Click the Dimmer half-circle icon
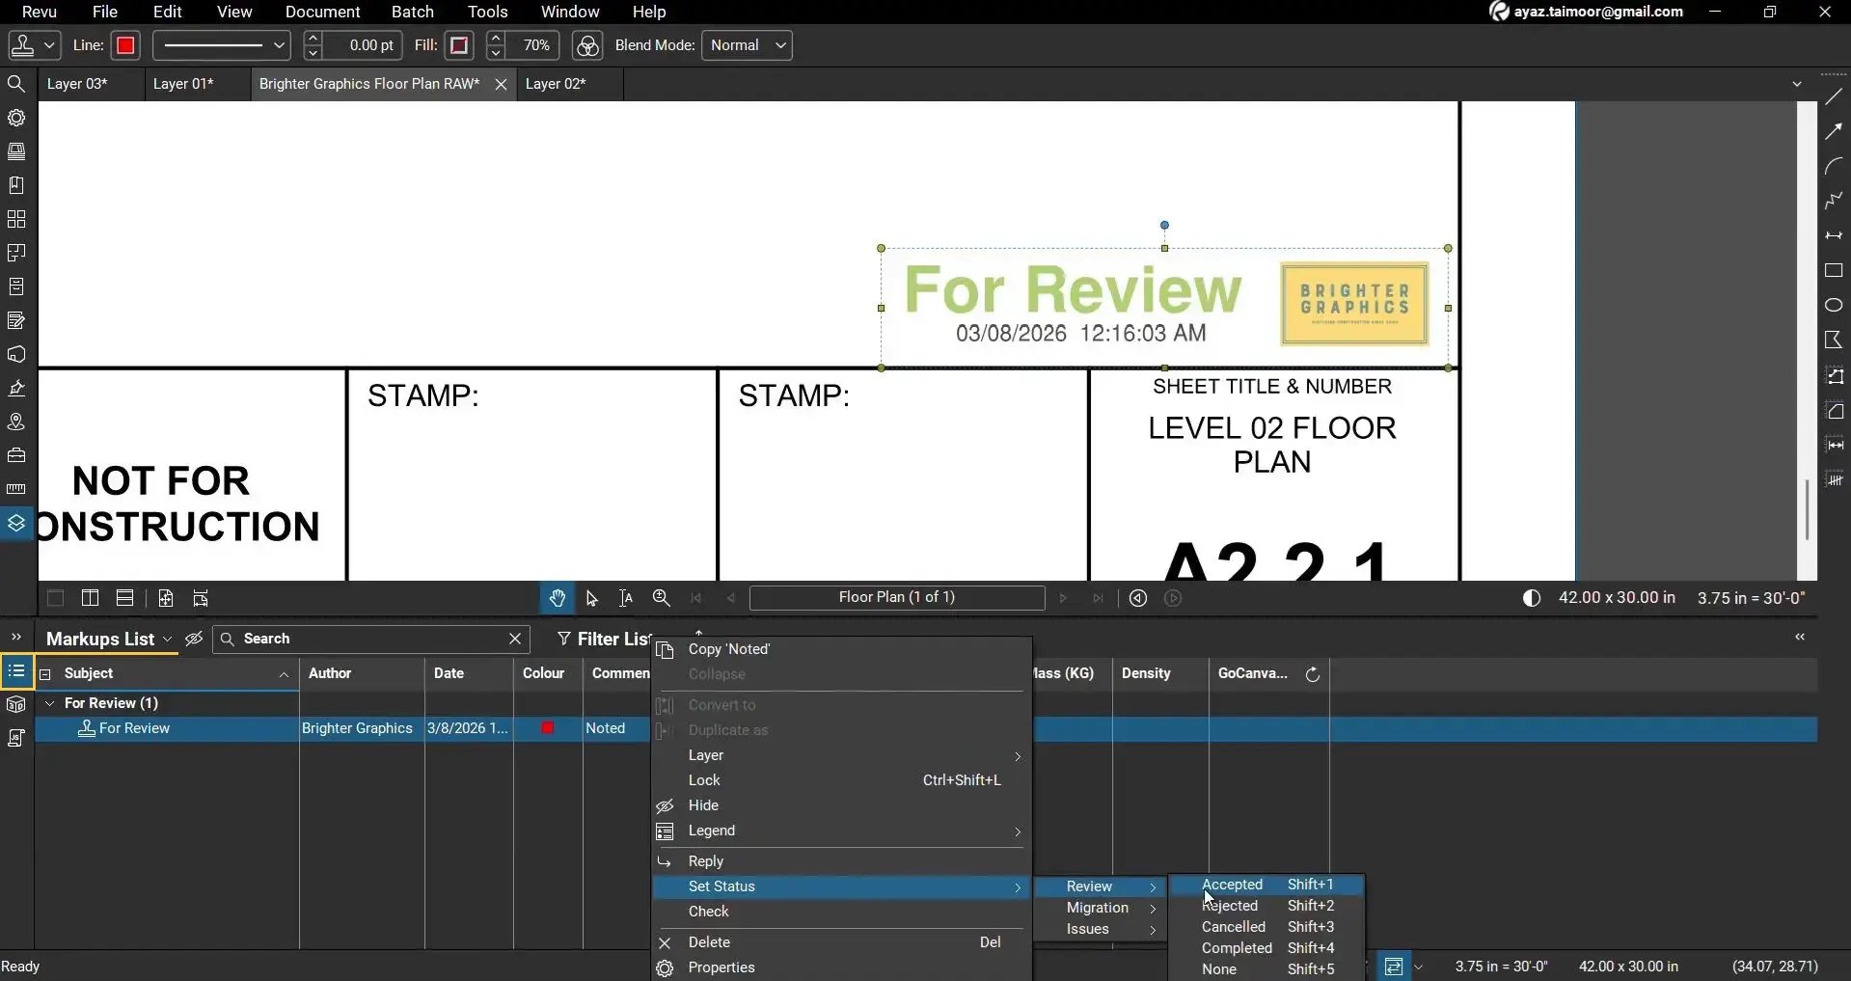This screenshot has width=1851, height=981. [1532, 598]
